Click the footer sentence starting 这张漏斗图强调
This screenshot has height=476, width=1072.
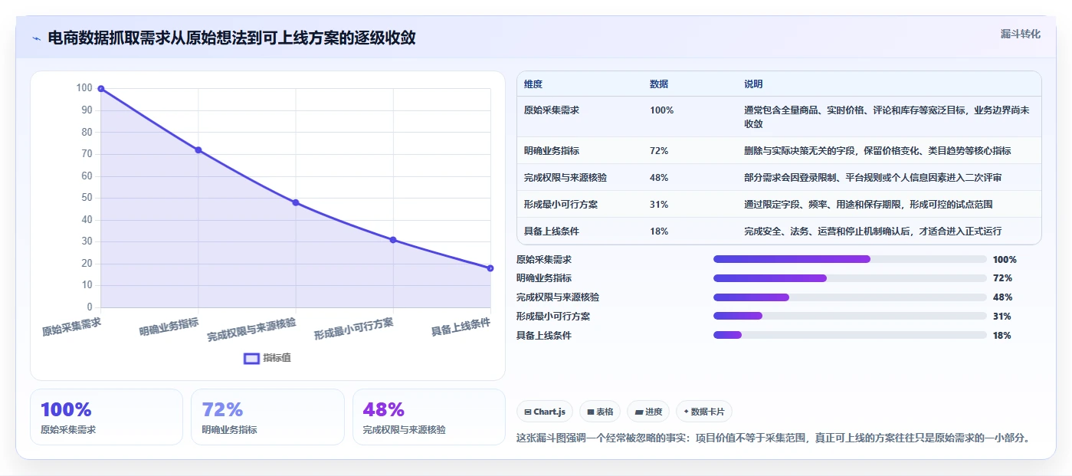773,438
